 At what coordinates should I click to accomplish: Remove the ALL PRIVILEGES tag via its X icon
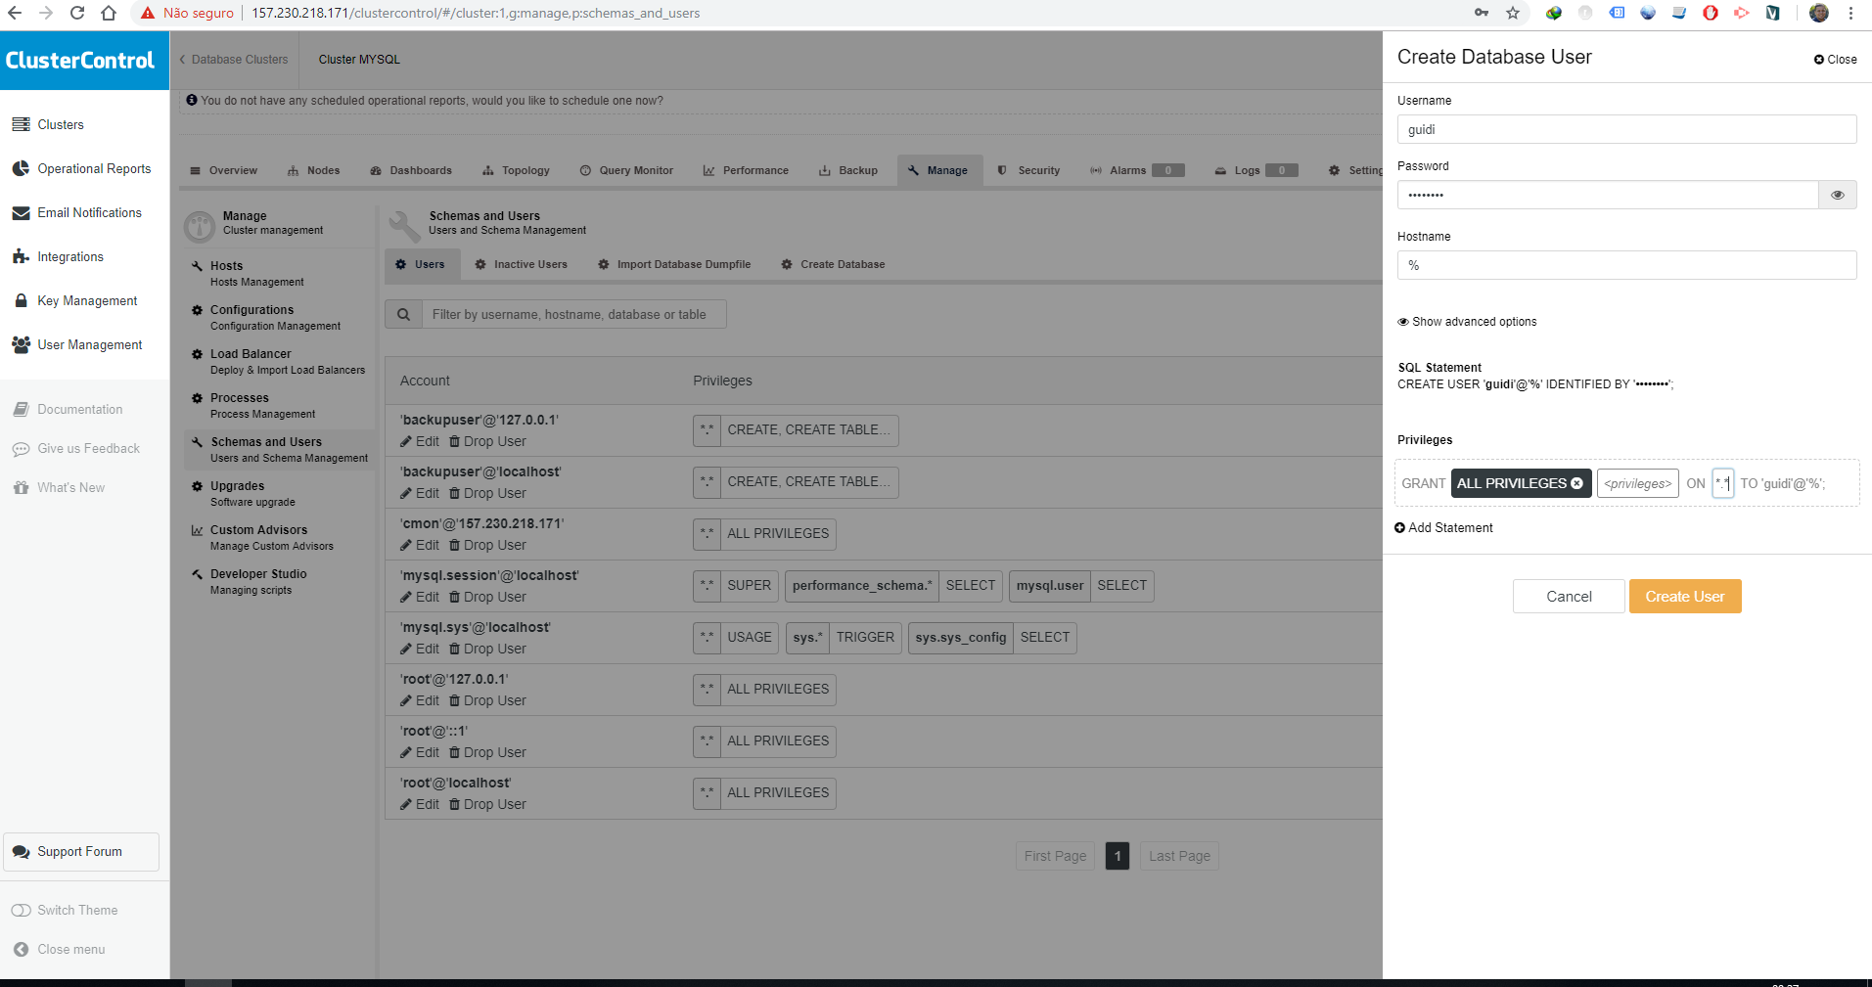[x=1577, y=482]
